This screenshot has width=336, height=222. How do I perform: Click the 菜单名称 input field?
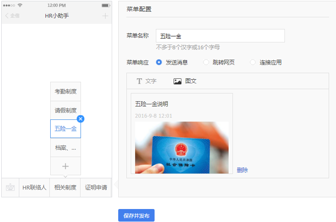(x=220, y=36)
